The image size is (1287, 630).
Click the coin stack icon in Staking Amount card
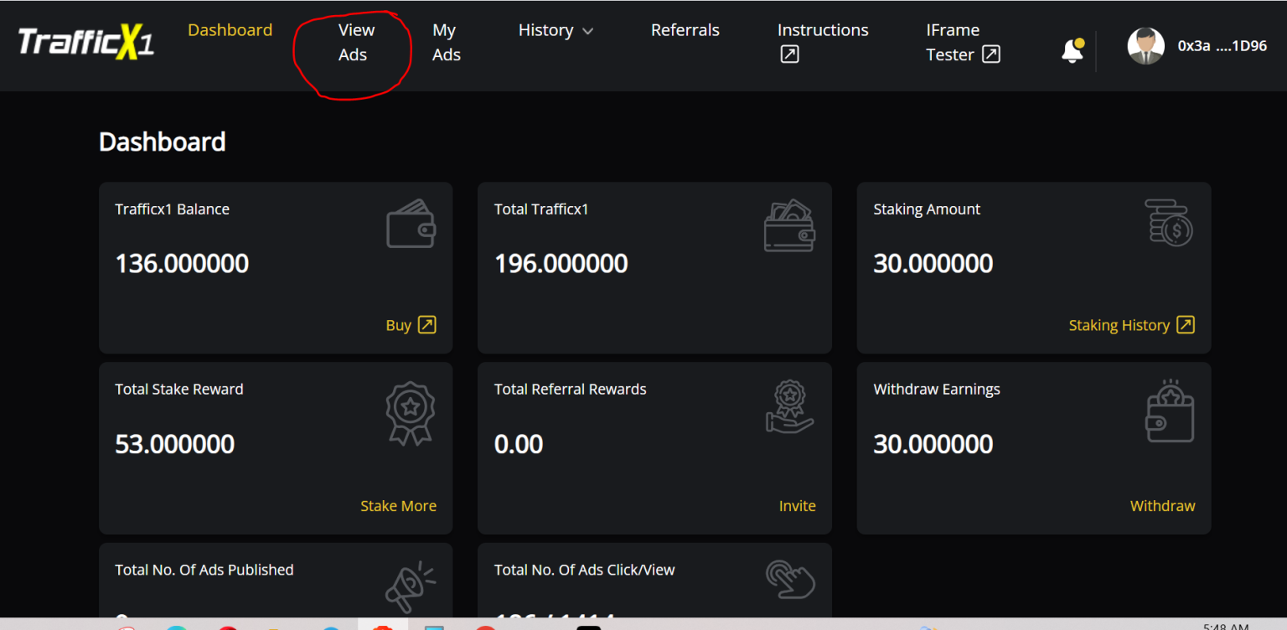click(1169, 223)
